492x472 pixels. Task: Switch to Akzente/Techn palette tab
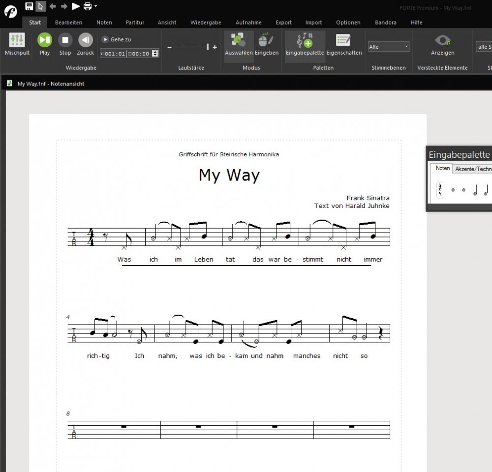[x=472, y=169]
